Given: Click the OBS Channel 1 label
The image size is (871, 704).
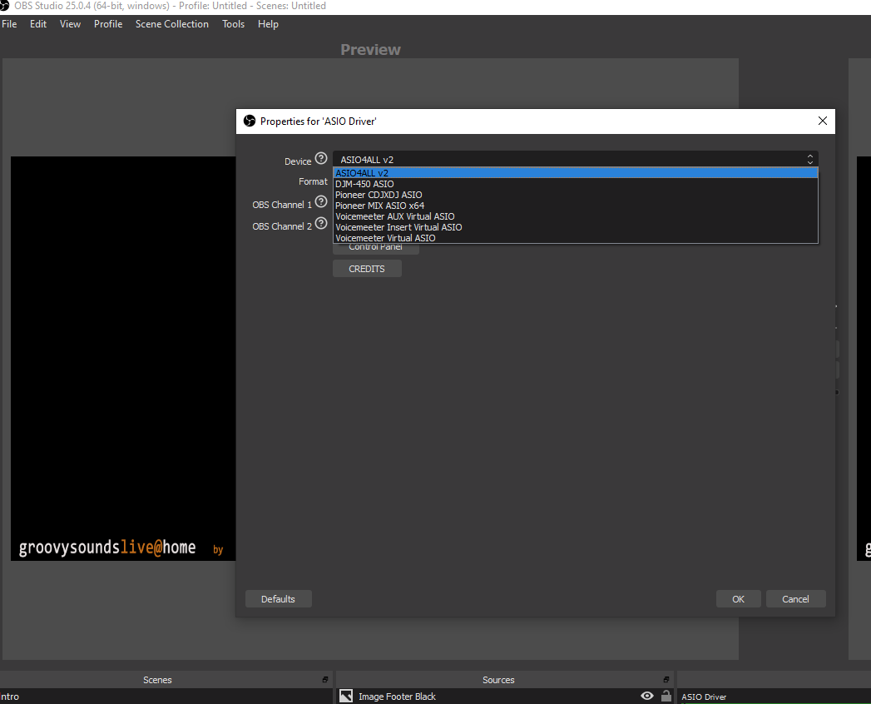Looking at the screenshot, I should pos(282,205).
